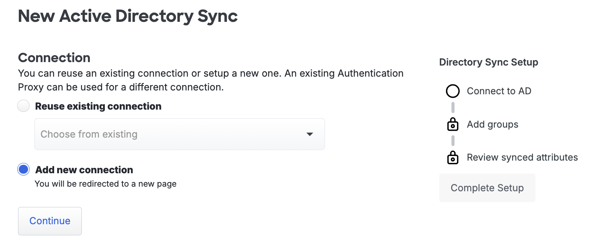615x243 pixels.
Task: Click the New Active Directory Sync title
Action: [128, 16]
